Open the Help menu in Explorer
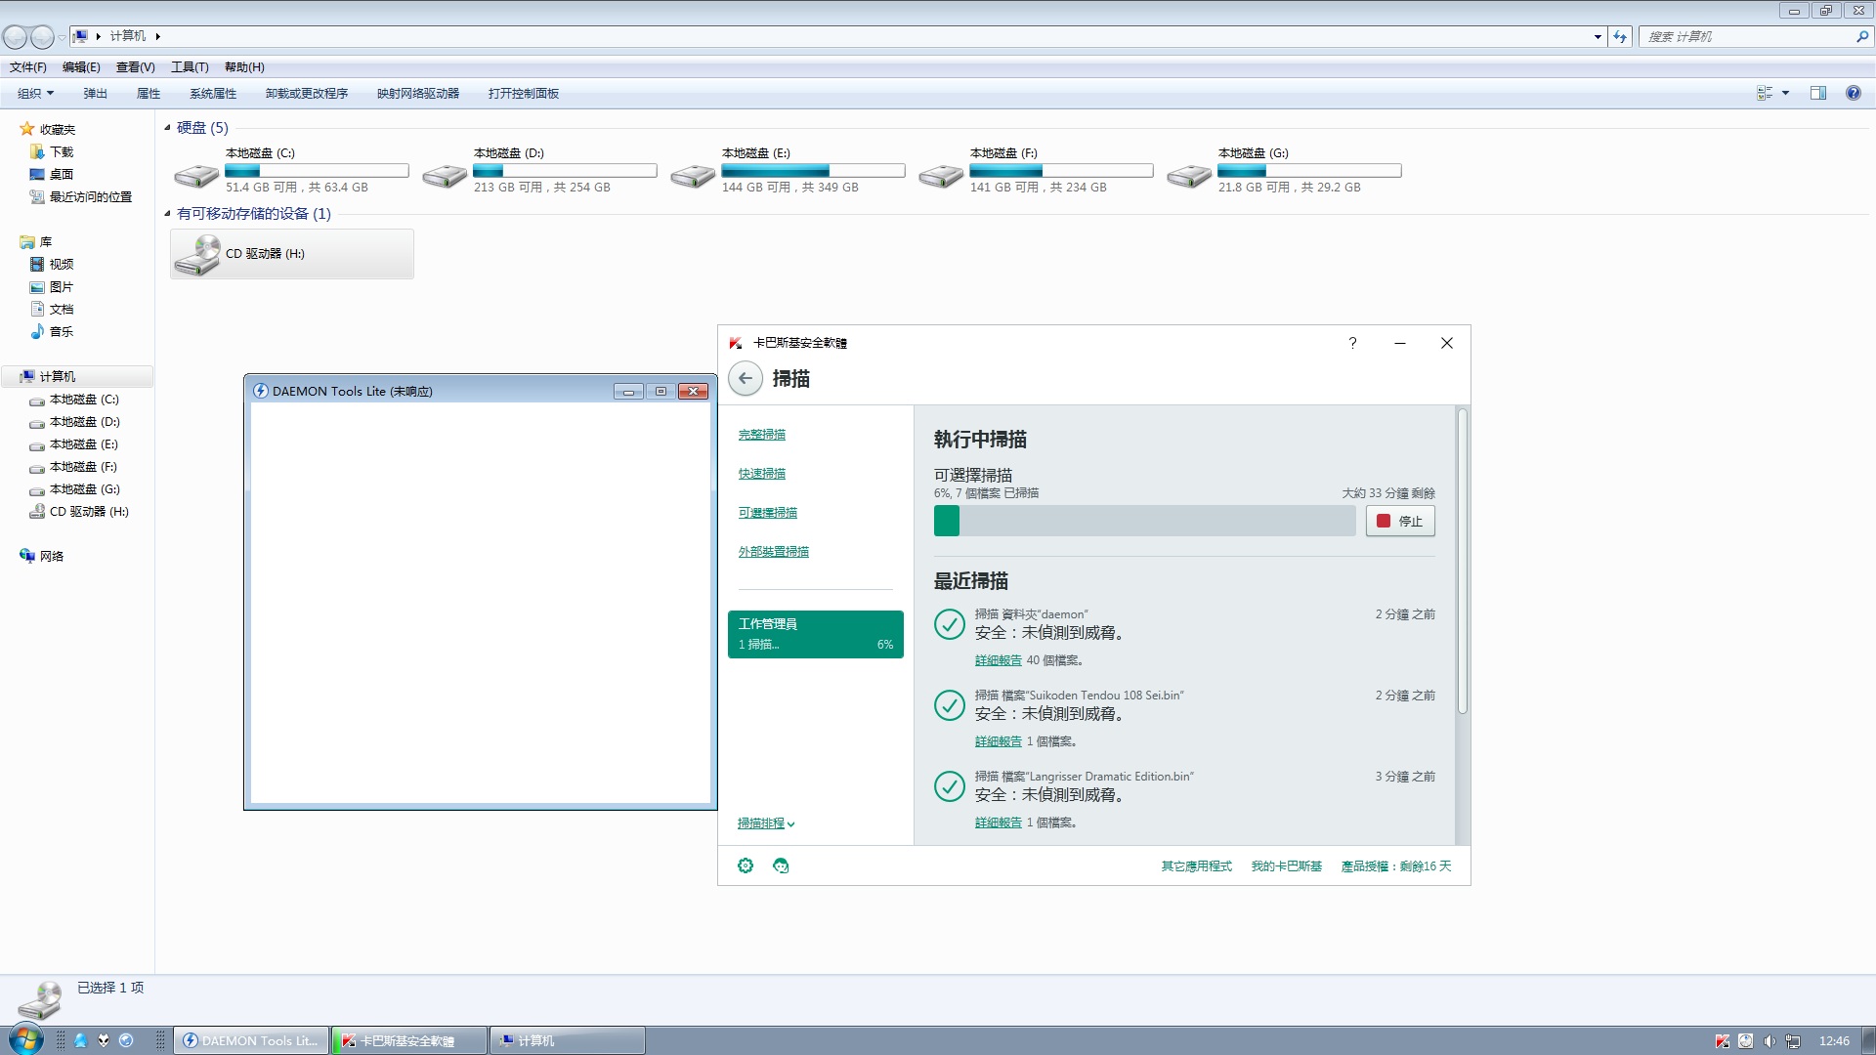1876x1055 pixels. pyautogui.click(x=244, y=67)
